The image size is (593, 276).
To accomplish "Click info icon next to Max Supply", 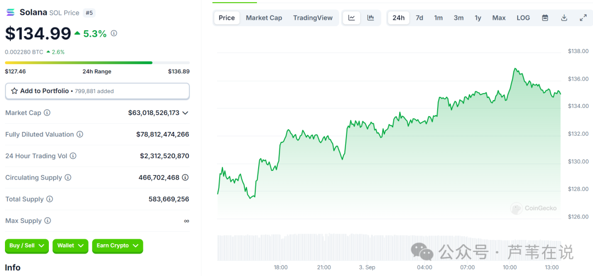I will (48, 221).
